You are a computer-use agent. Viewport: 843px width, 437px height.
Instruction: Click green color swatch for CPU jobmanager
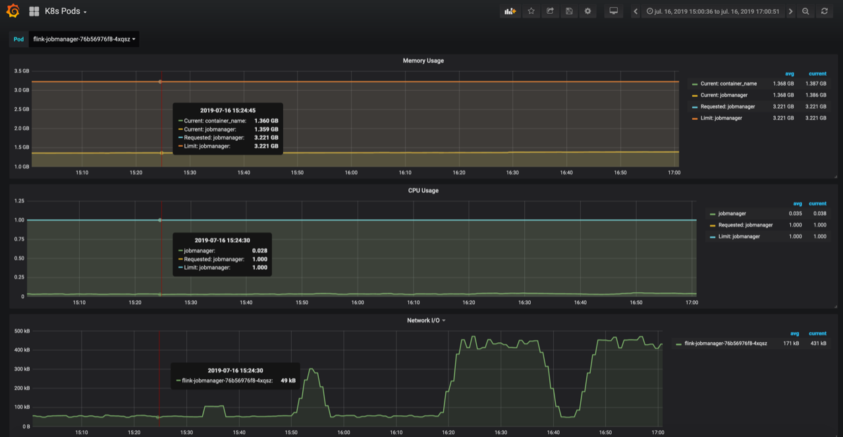[x=713, y=214]
